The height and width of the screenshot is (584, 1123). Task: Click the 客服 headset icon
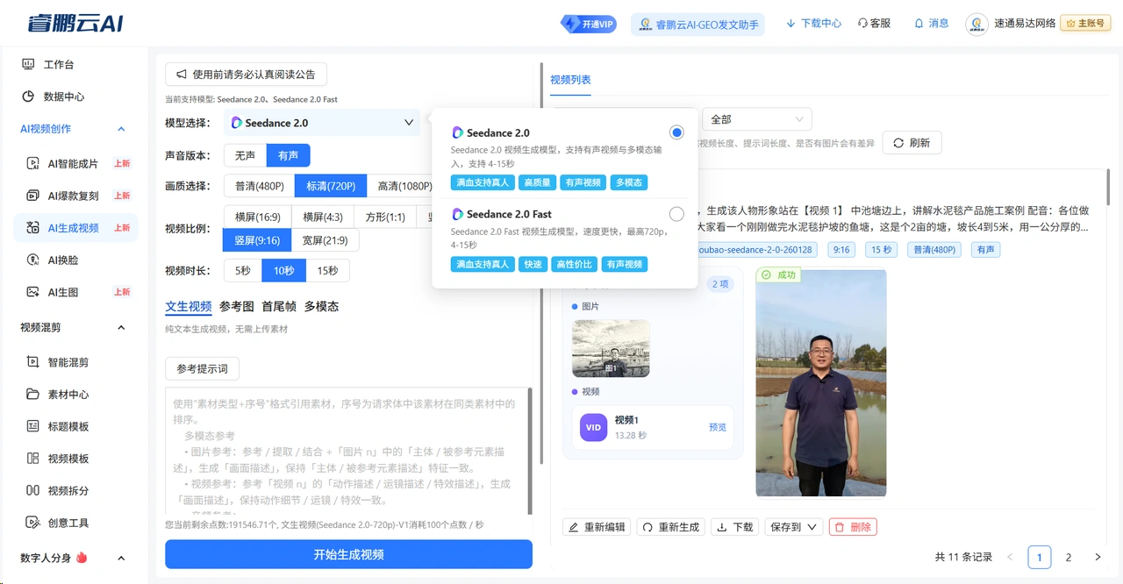click(x=862, y=24)
